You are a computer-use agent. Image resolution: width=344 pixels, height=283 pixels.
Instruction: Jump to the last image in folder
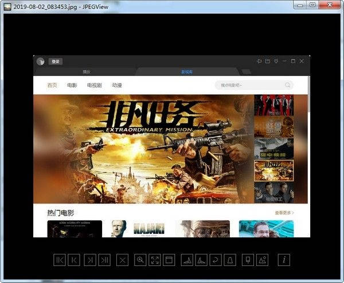(x=105, y=260)
